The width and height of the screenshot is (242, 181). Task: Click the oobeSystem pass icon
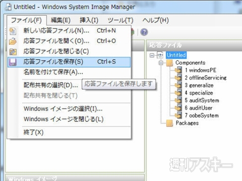coord(178,115)
